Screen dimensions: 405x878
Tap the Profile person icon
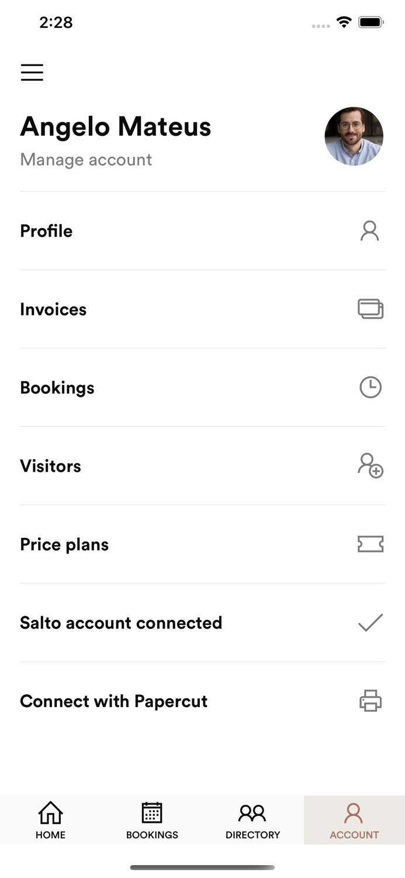[369, 231]
